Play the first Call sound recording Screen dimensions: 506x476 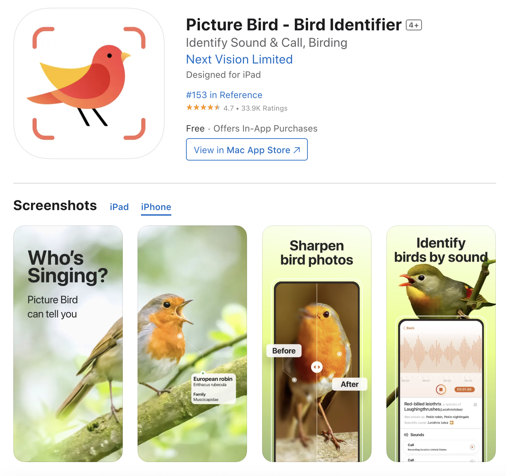[x=472, y=447]
